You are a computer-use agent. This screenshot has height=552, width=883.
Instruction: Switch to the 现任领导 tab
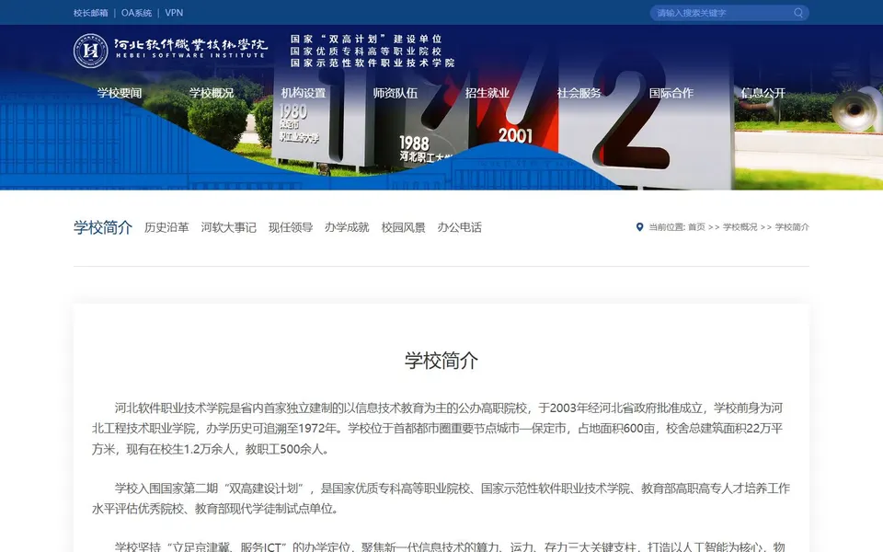tap(291, 227)
